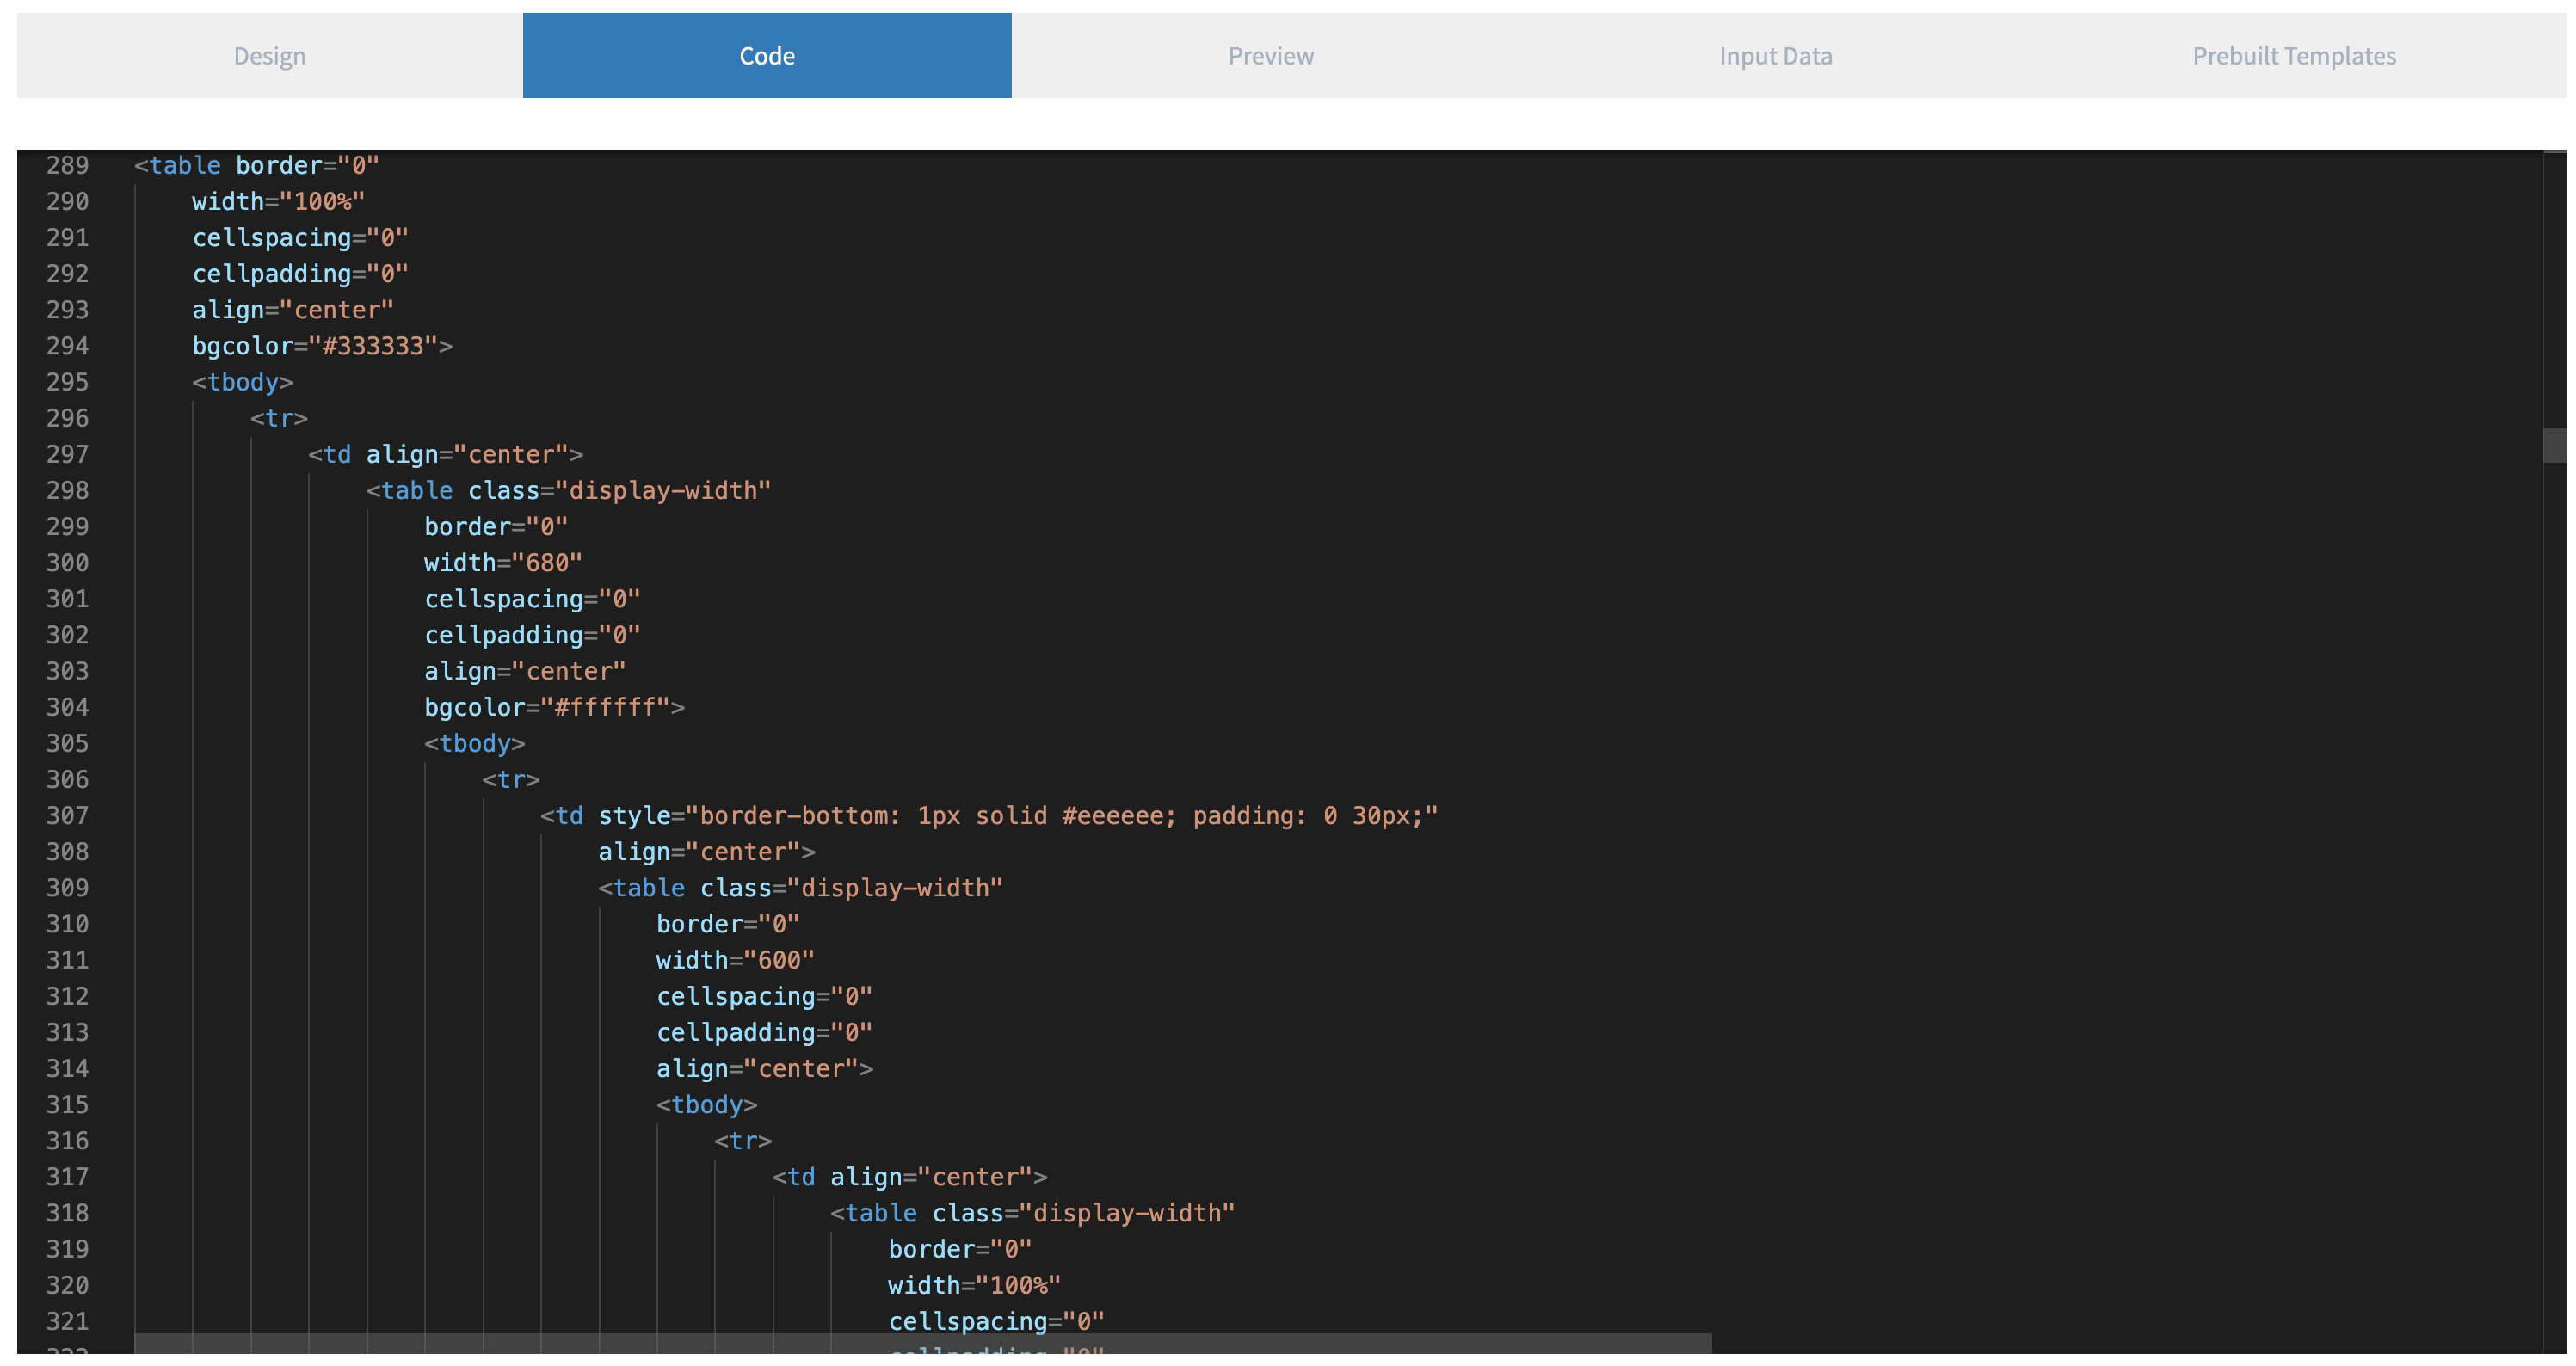Click align="center"> on line 314
2576x1366 pixels.
point(765,1068)
